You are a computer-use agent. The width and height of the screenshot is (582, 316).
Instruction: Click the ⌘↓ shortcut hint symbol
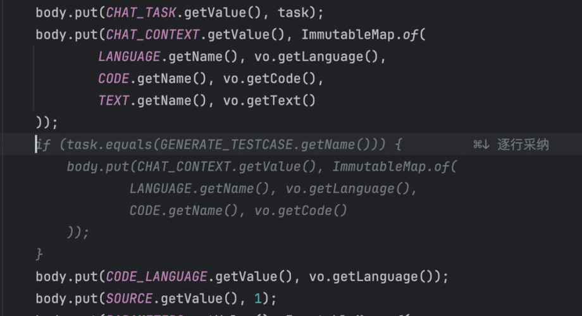pyautogui.click(x=481, y=145)
